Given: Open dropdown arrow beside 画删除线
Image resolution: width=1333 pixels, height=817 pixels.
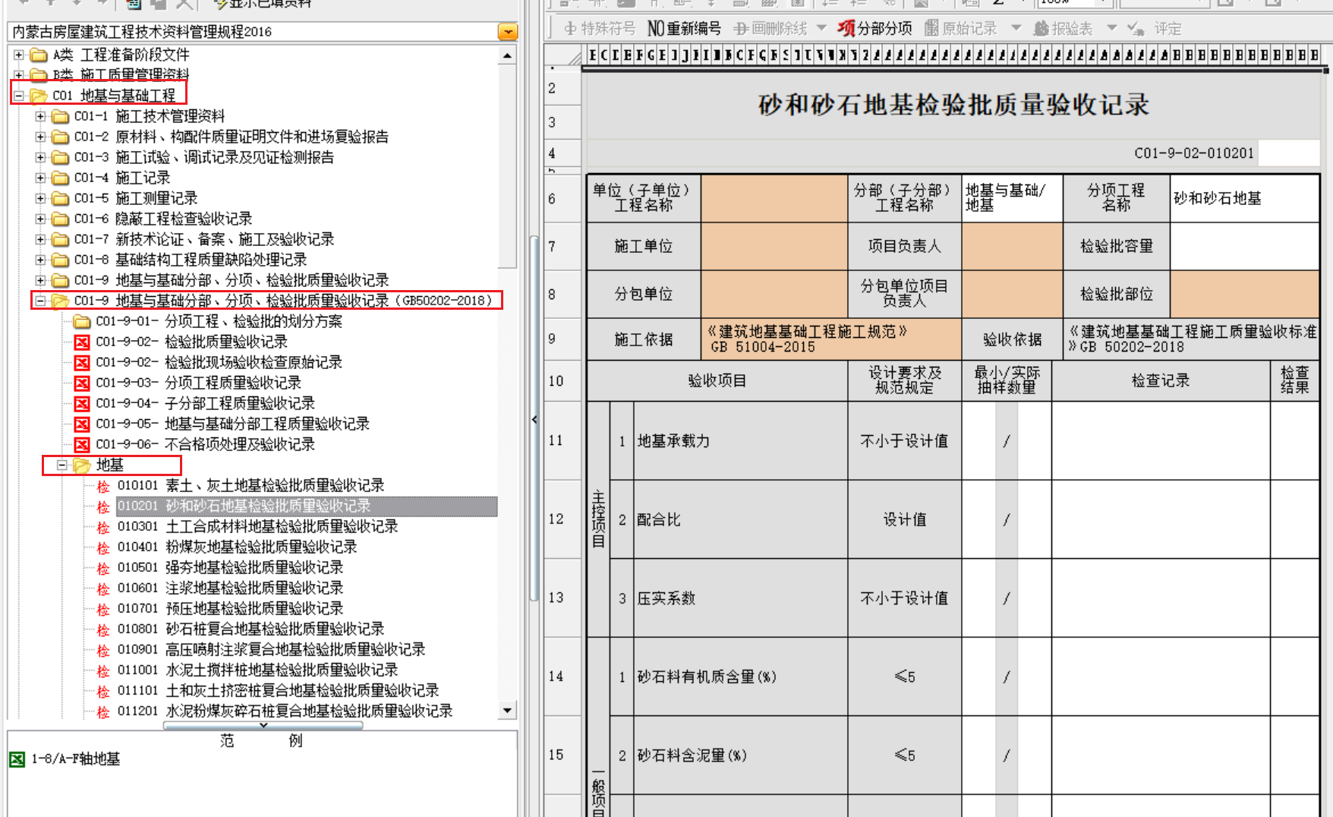Looking at the screenshot, I should point(821,28).
